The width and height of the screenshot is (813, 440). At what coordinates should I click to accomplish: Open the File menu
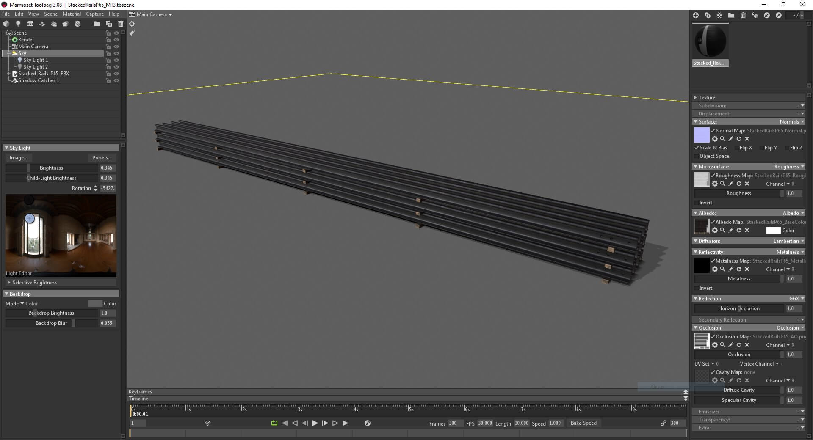(x=6, y=14)
